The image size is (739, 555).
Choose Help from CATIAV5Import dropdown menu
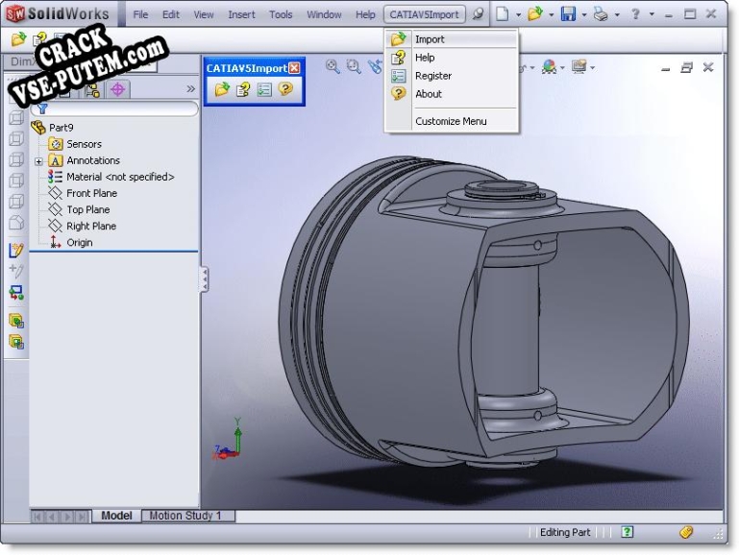(452, 58)
